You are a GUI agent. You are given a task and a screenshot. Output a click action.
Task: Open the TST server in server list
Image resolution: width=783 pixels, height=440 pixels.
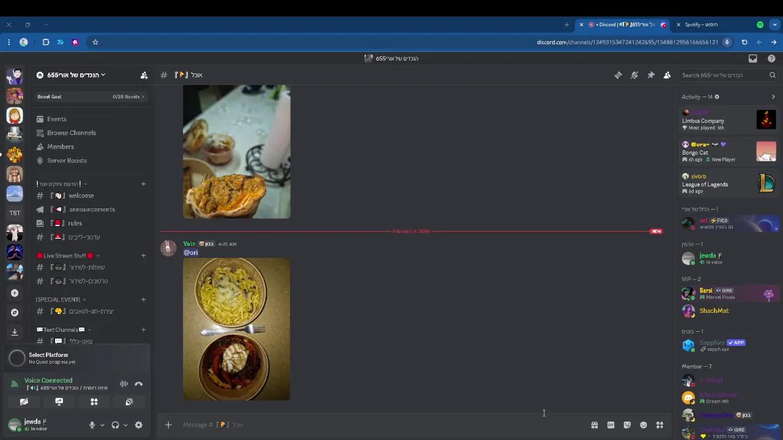pyautogui.click(x=15, y=213)
